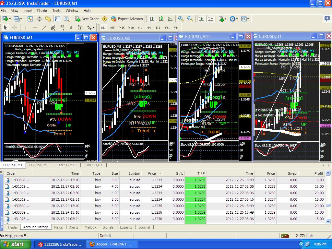The width and height of the screenshot is (332, 249).
Task: Select the Fibonacci retracement tool
Action: [x=62, y=28]
